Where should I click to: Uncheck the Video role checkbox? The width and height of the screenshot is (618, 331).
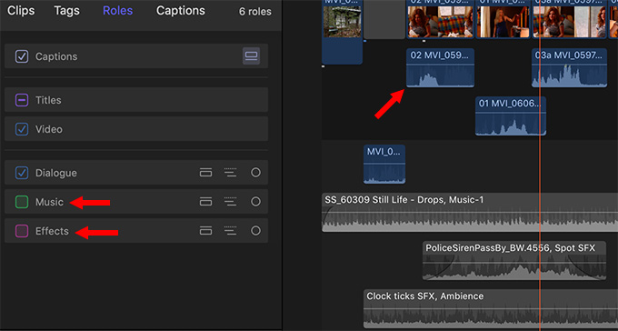tap(22, 128)
